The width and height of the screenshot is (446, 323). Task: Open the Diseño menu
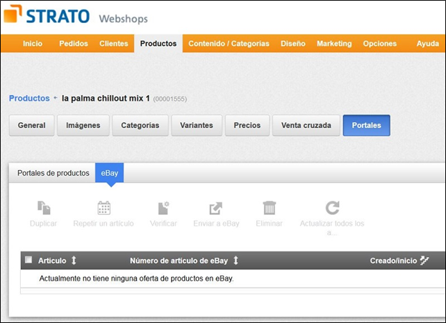pyautogui.click(x=293, y=44)
